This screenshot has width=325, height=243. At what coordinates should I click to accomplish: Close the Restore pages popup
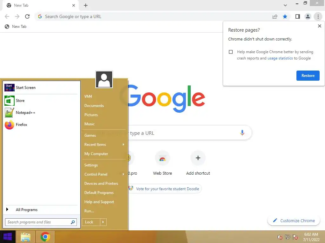click(319, 26)
